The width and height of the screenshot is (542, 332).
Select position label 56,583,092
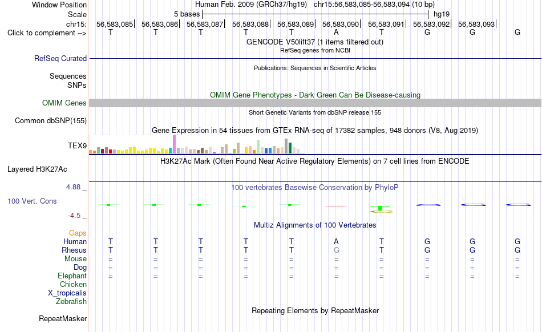(x=431, y=24)
